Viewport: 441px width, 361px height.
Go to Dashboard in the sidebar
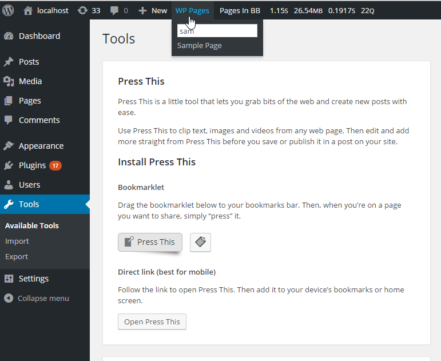(39, 36)
